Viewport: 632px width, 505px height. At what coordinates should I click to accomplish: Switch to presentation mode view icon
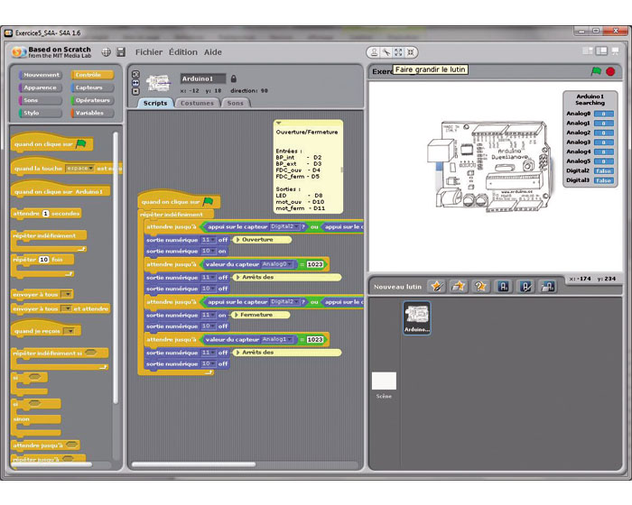click(x=616, y=51)
